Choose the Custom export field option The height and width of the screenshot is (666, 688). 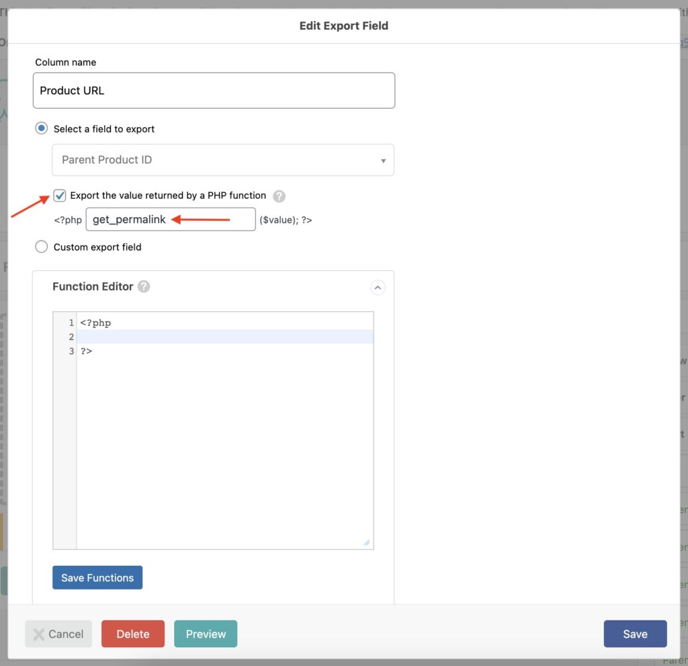pos(41,247)
